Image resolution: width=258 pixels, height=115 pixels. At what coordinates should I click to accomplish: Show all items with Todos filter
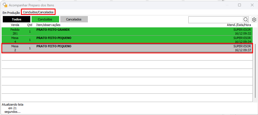(x=16, y=19)
